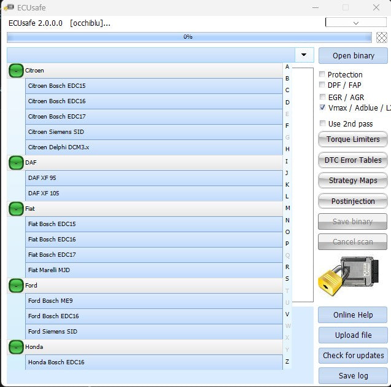Uncheck the Vmax / Adblue checkbox

tap(322, 107)
